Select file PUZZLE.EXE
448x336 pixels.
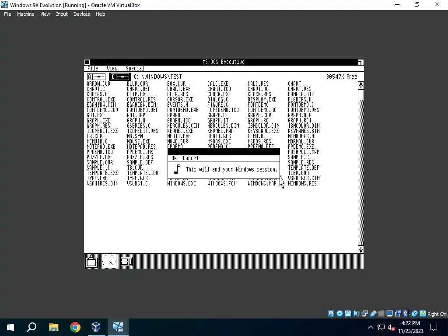click(x=100, y=157)
